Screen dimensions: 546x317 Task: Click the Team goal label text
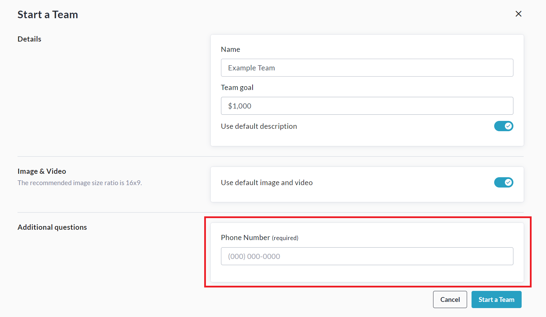point(237,88)
